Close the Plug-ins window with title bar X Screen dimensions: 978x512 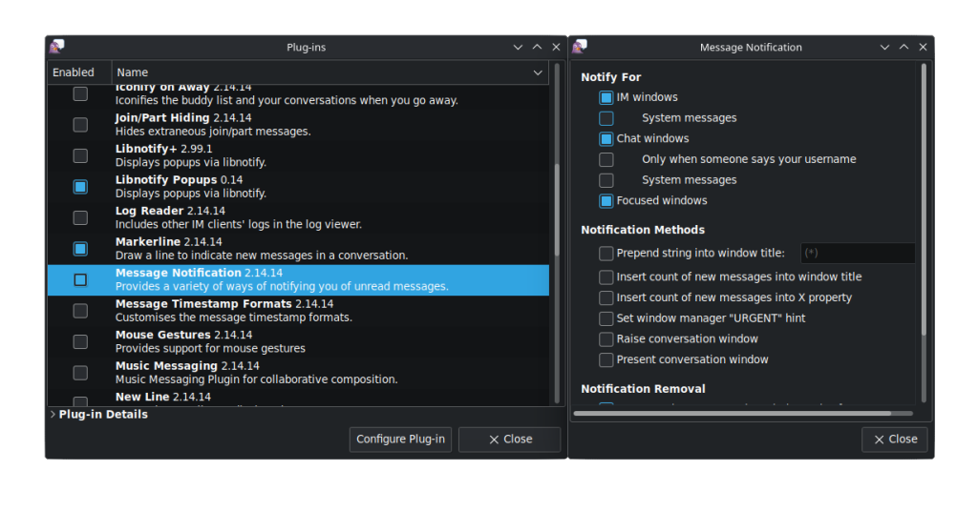click(557, 48)
